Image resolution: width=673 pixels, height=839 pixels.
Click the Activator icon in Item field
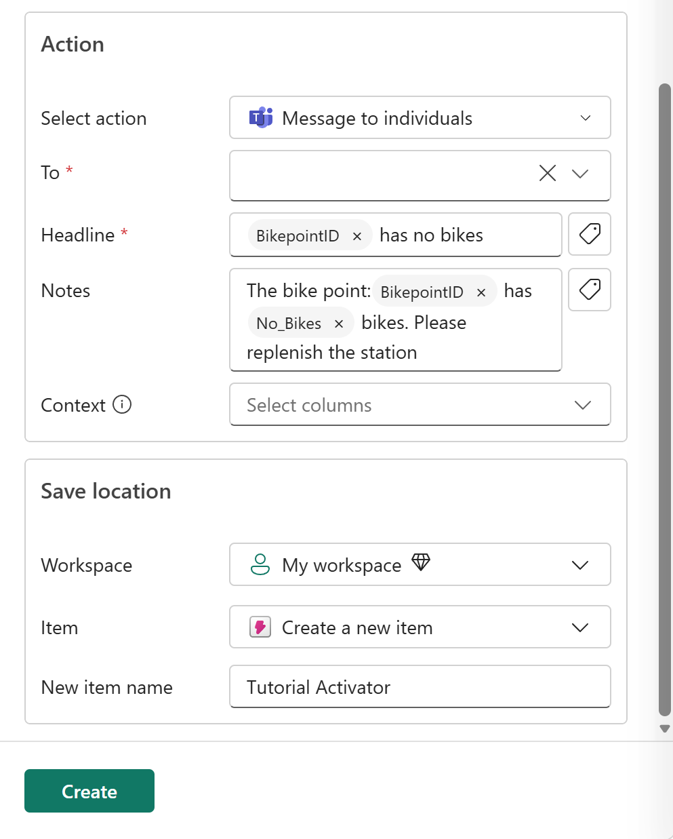(x=260, y=627)
